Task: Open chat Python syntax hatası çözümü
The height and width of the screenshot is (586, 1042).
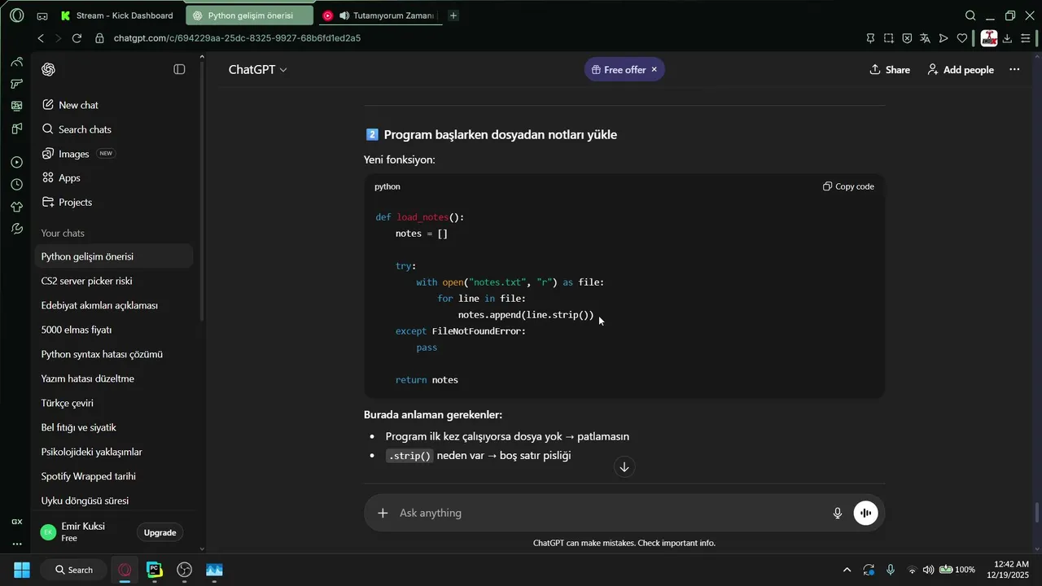Action: pos(115,354)
